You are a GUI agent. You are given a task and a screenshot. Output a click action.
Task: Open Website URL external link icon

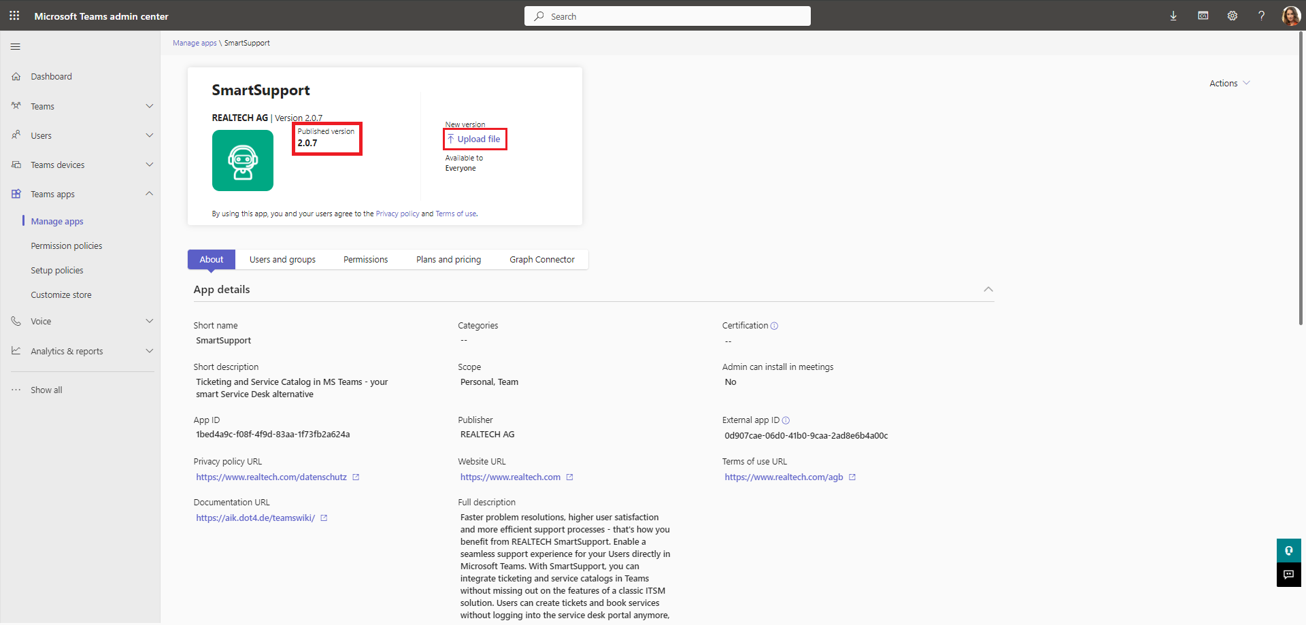[x=570, y=477]
